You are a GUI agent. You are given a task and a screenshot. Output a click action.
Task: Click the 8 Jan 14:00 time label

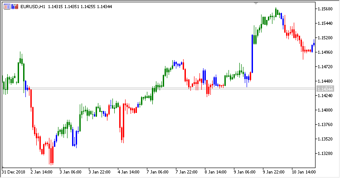pyautogui.click(x=216, y=172)
